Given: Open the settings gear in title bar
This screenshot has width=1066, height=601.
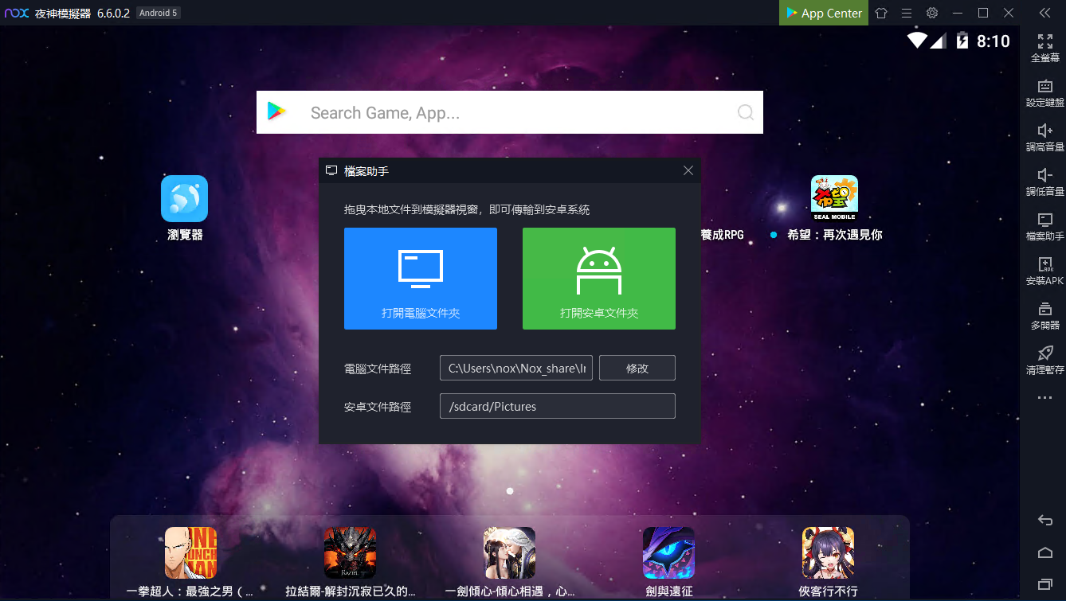Looking at the screenshot, I should pos(932,13).
